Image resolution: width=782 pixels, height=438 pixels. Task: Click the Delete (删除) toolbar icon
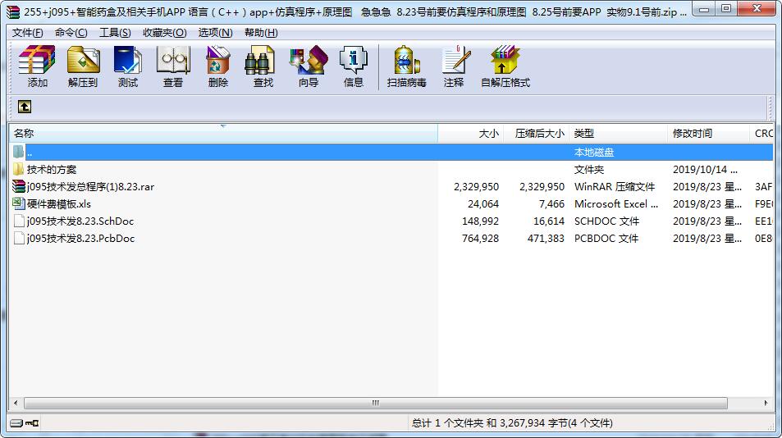(218, 66)
